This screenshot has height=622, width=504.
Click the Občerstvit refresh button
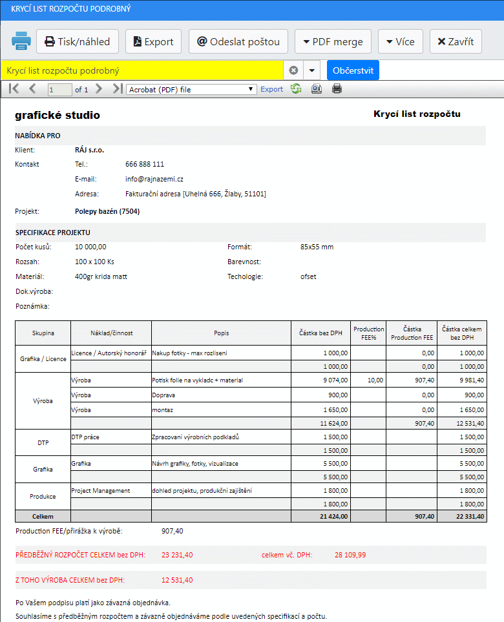click(353, 70)
